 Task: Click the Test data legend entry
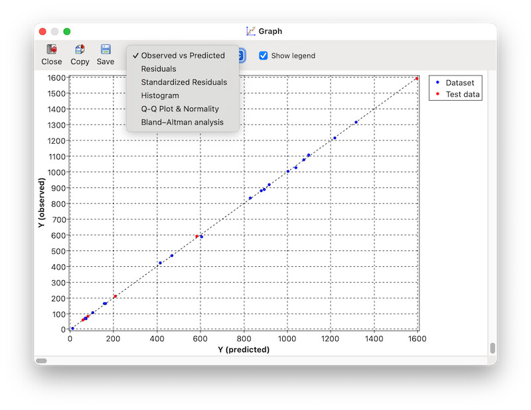point(458,94)
